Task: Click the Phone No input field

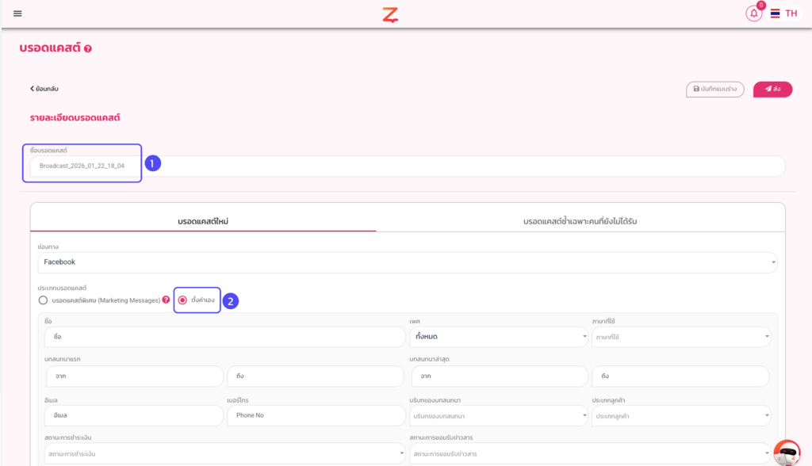Action: tap(316, 415)
